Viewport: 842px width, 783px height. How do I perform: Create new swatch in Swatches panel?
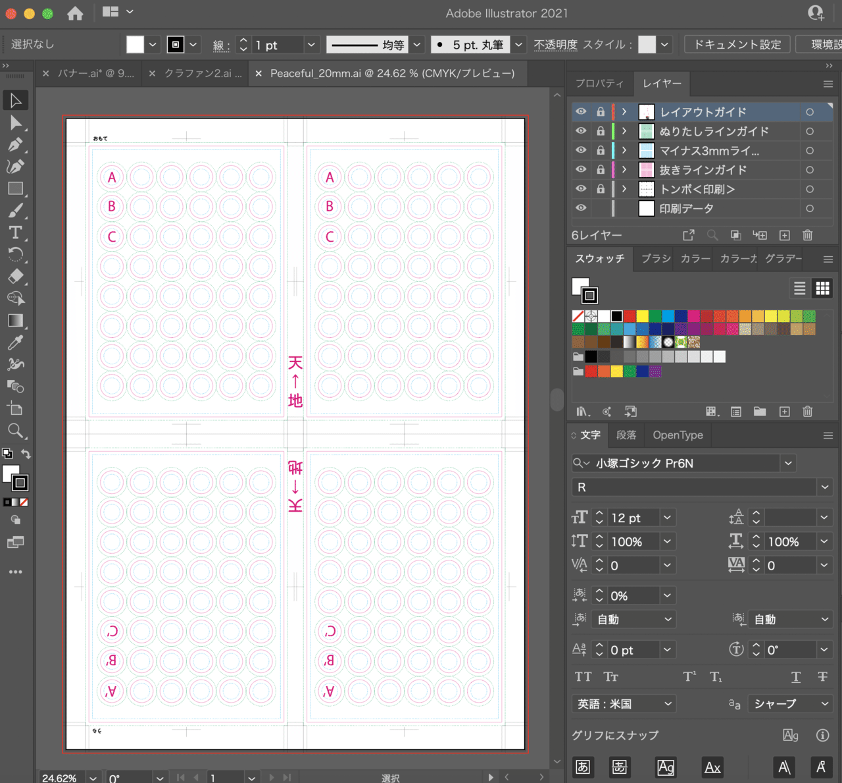tap(784, 412)
